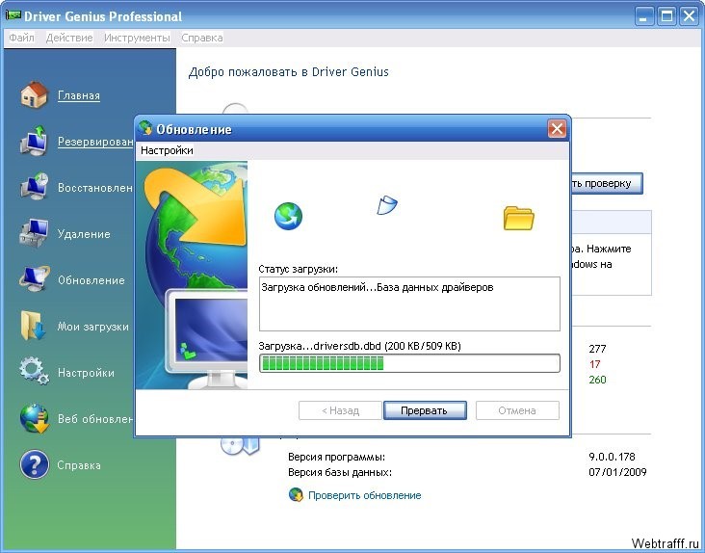Open the Файл menu
Viewport: 705px width, 553px height.
tap(21, 38)
